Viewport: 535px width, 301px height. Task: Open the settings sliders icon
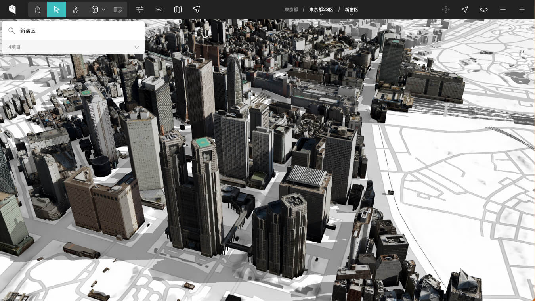click(x=140, y=10)
